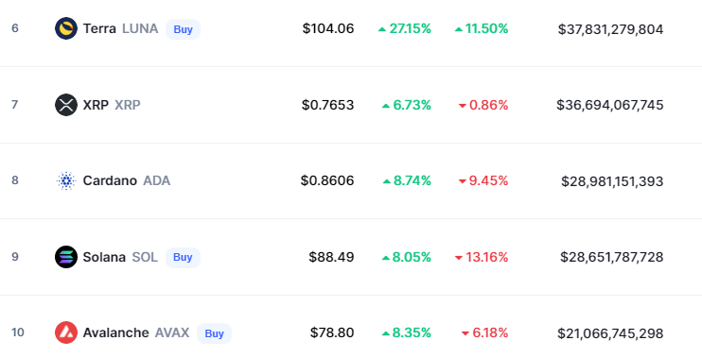
Task: Open the Terra coin name link
Action: pyautogui.click(x=99, y=28)
